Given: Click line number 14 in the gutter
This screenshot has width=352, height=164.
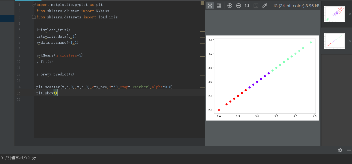Looking at the screenshot, I should tap(18, 87).
